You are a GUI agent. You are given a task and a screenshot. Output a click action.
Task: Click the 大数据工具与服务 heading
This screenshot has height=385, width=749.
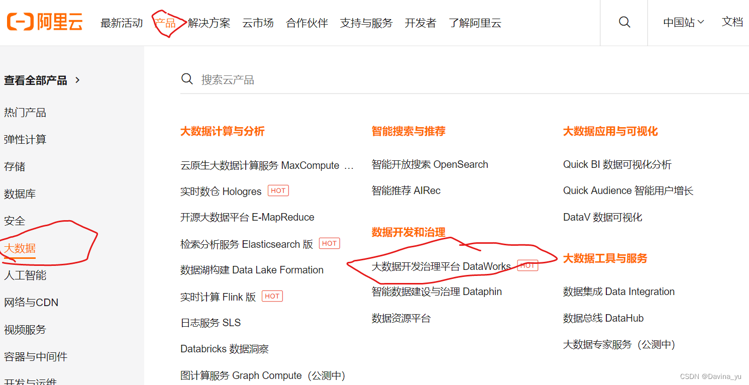point(605,258)
